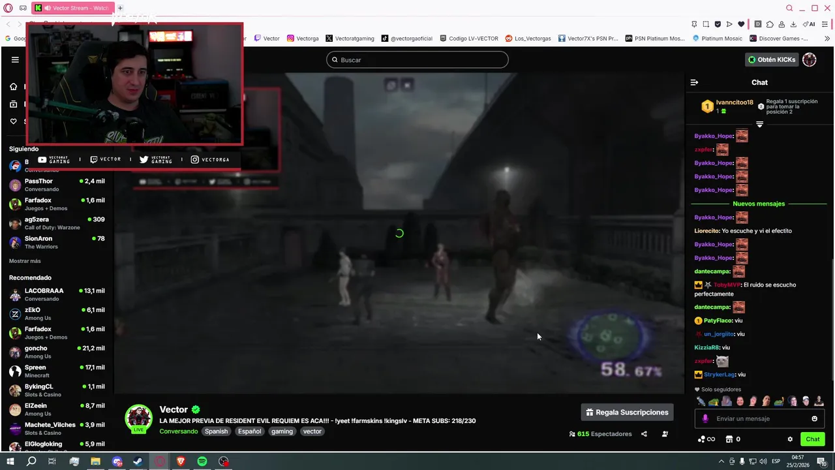Open the @vectorgaoficial TikTok bookmark
The image size is (835, 470).
pos(407,39)
